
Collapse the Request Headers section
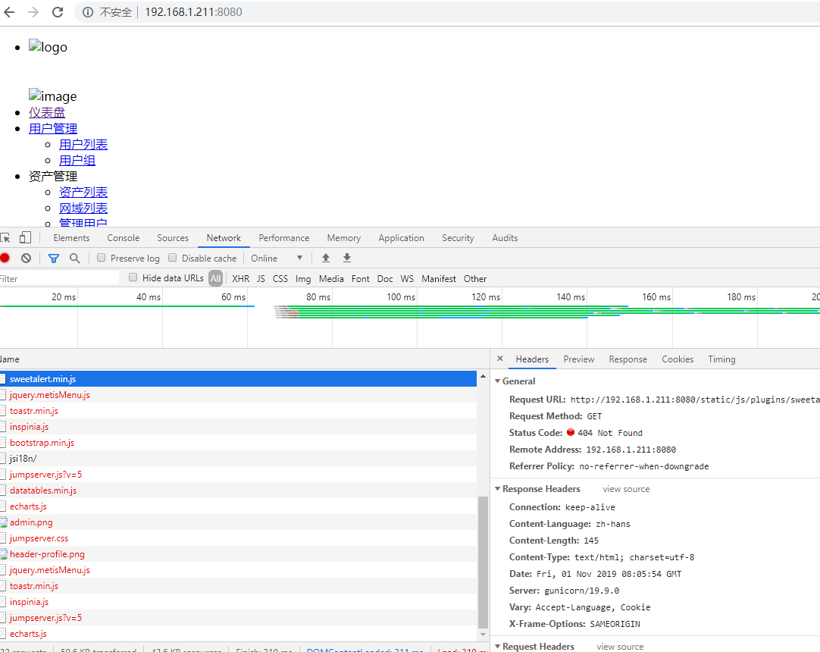click(498, 646)
